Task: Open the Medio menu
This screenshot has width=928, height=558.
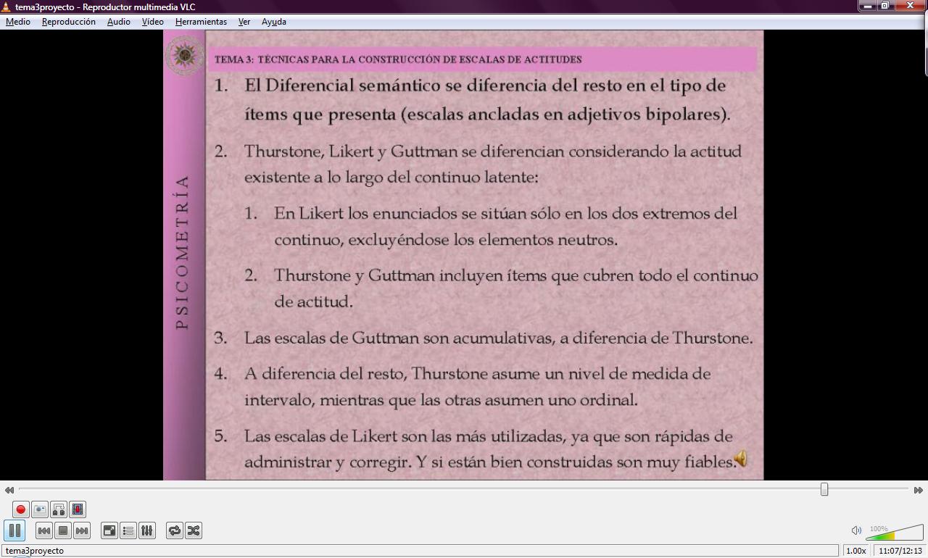Action: click(x=18, y=22)
